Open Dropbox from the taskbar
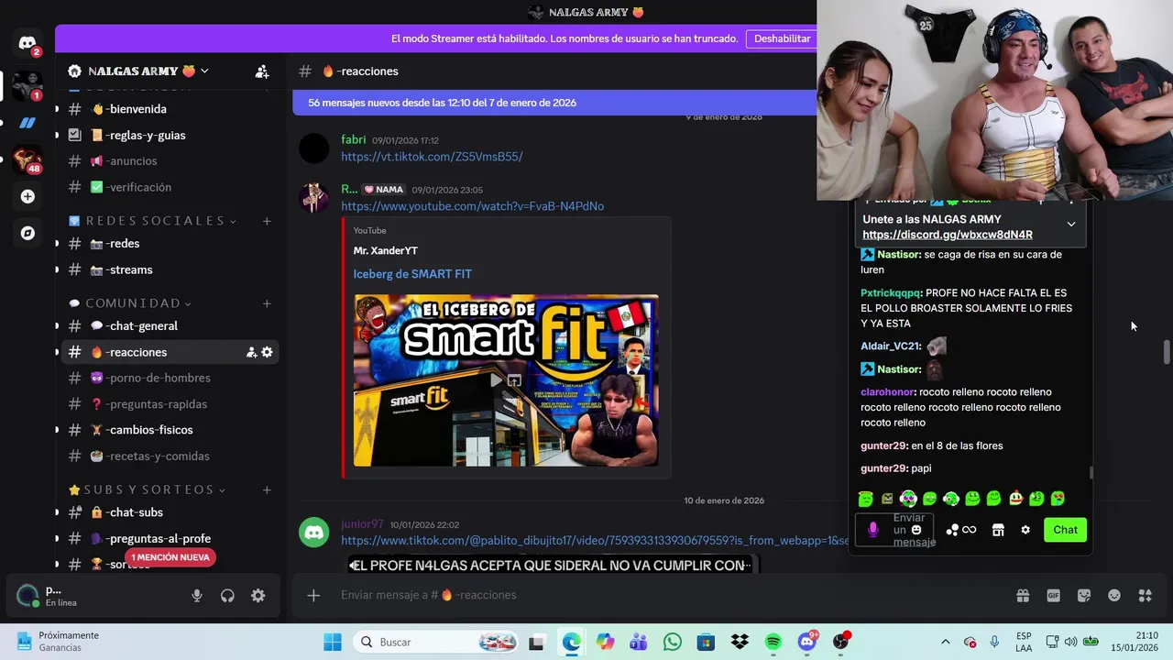 pos(740,642)
